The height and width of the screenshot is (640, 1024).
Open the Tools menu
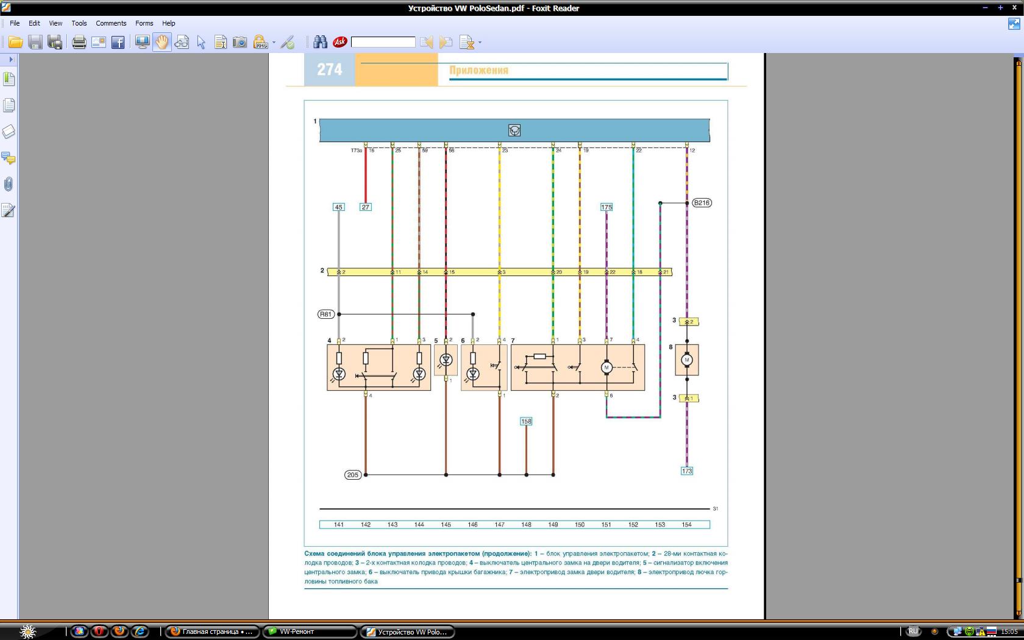click(x=79, y=23)
